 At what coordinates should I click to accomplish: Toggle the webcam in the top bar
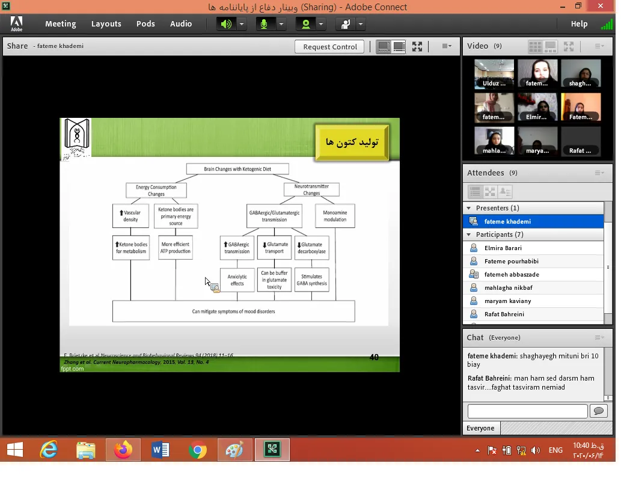tap(306, 24)
